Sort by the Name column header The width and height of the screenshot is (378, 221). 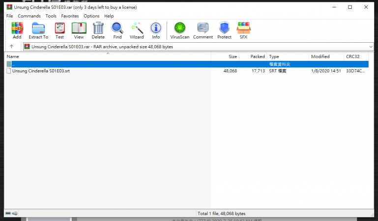click(108, 56)
